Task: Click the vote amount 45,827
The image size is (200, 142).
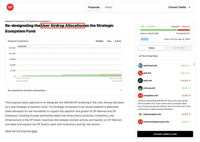Action: [185, 114]
